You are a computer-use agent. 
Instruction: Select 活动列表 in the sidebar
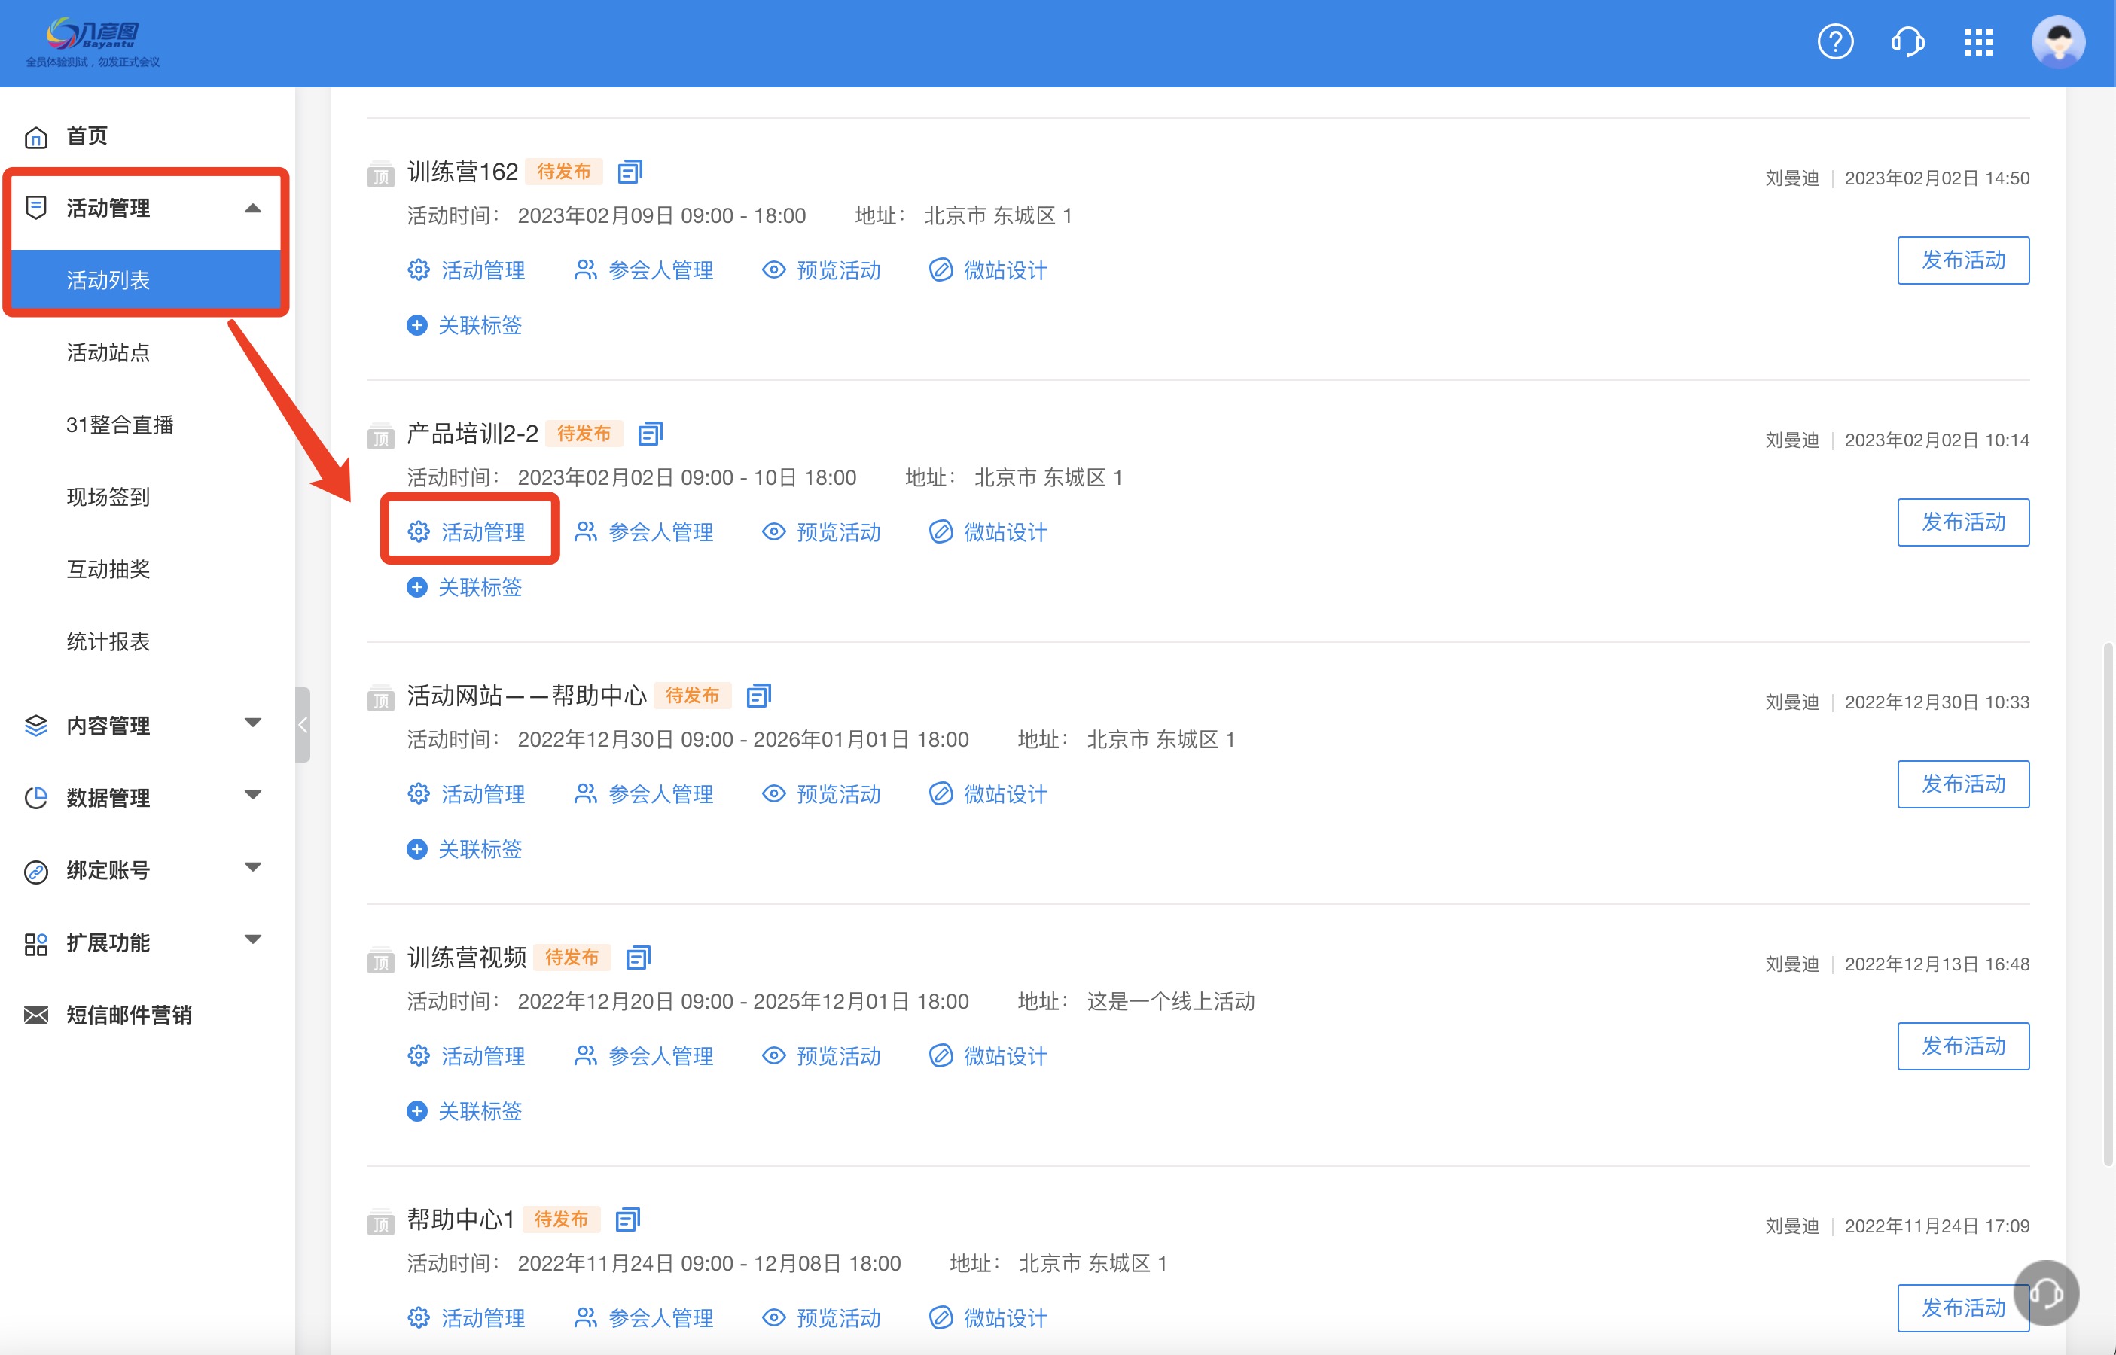point(146,281)
